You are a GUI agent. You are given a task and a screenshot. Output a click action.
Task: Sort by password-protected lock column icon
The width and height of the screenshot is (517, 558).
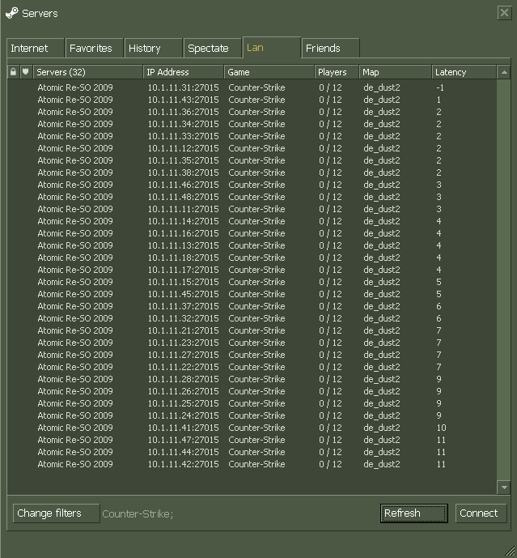pyautogui.click(x=13, y=72)
